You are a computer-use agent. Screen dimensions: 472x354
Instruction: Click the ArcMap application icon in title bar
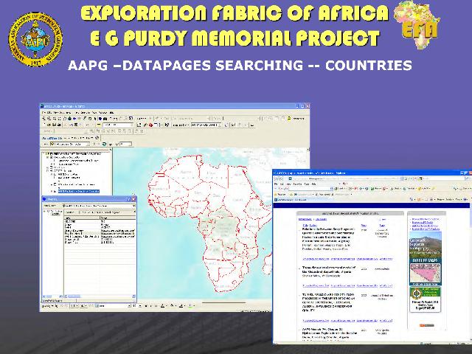(x=43, y=106)
